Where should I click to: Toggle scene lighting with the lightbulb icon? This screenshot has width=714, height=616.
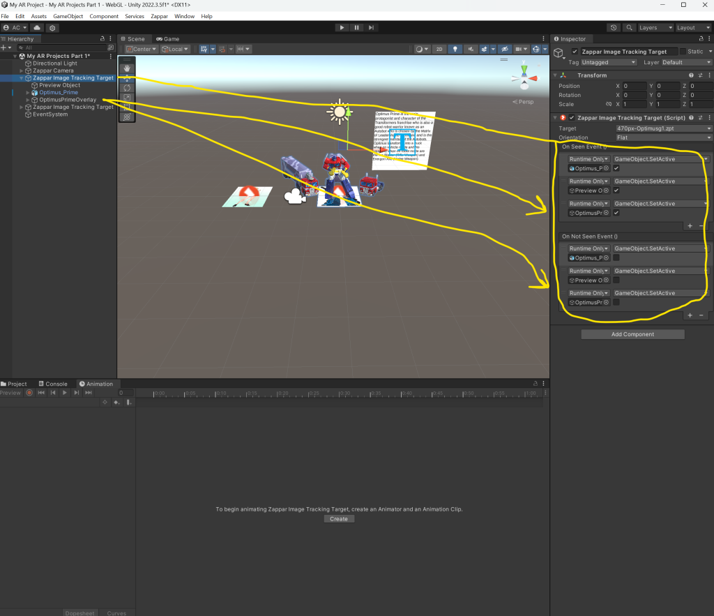coord(455,49)
